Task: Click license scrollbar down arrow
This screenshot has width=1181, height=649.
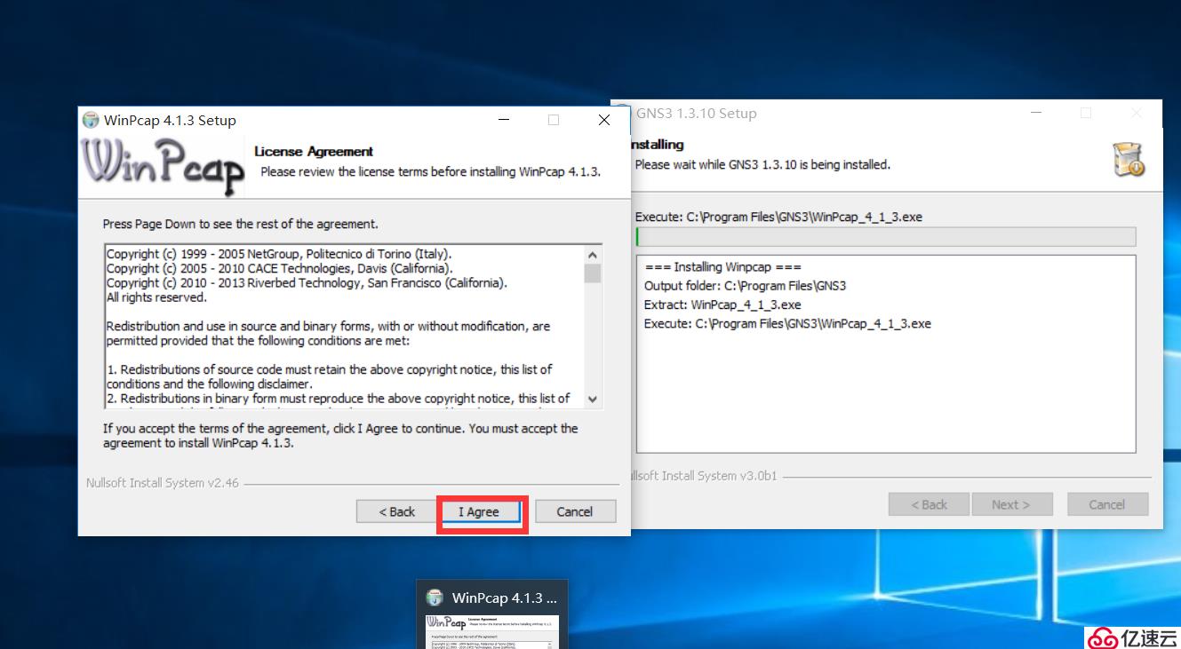Action: pos(593,400)
